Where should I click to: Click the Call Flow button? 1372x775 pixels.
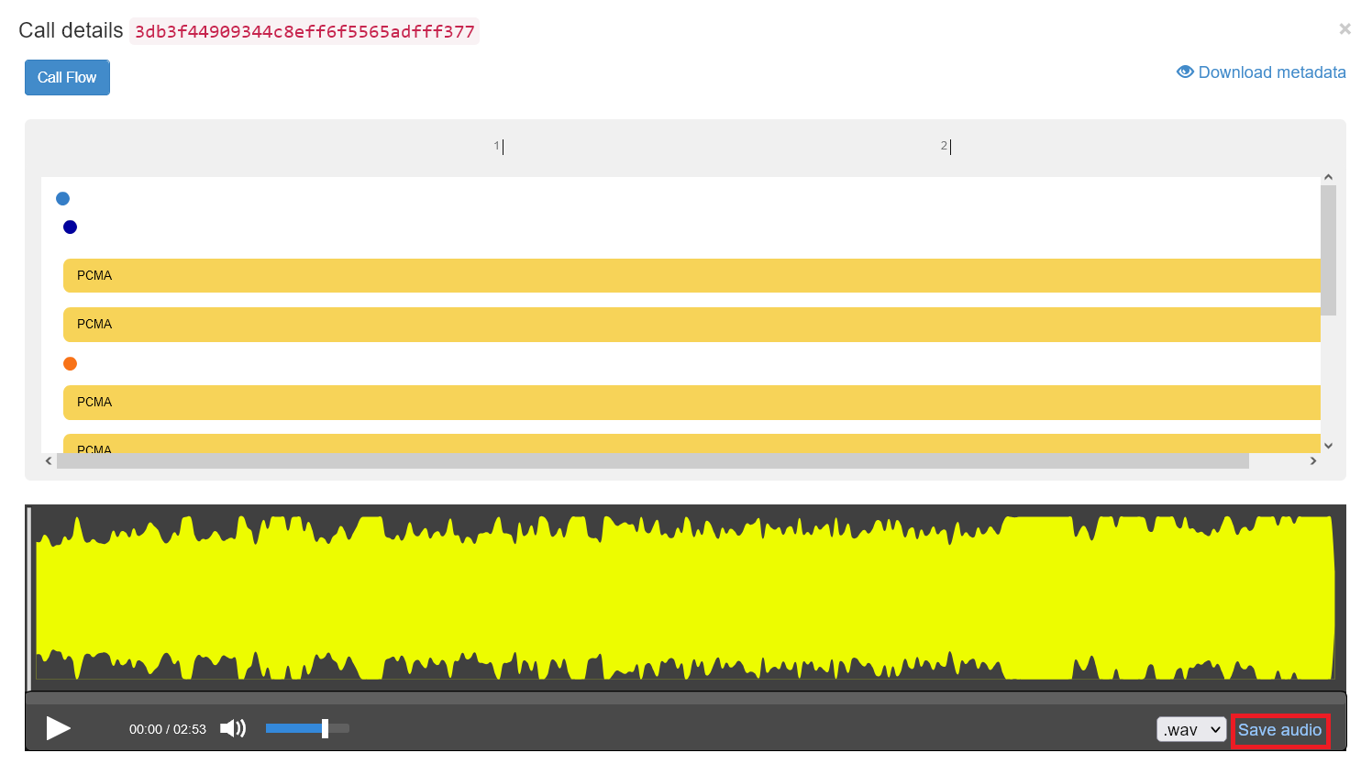click(67, 77)
